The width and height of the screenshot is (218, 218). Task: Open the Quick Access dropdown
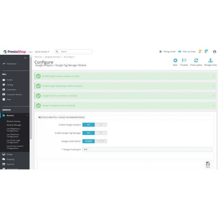pyautogui.click(x=42, y=52)
